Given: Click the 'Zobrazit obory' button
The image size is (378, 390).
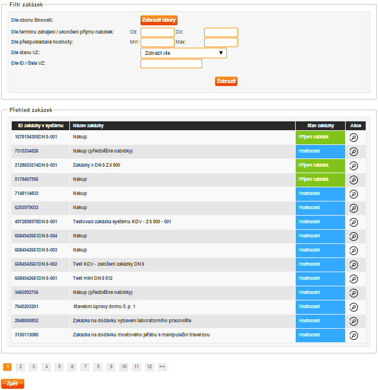Looking at the screenshot, I should point(159,21).
